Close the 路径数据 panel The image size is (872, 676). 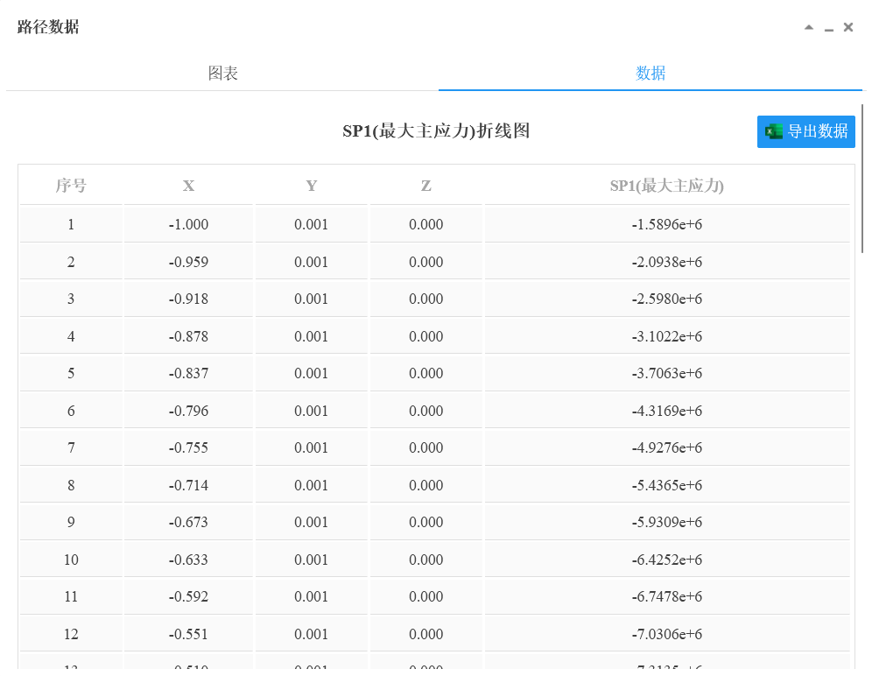pos(848,27)
